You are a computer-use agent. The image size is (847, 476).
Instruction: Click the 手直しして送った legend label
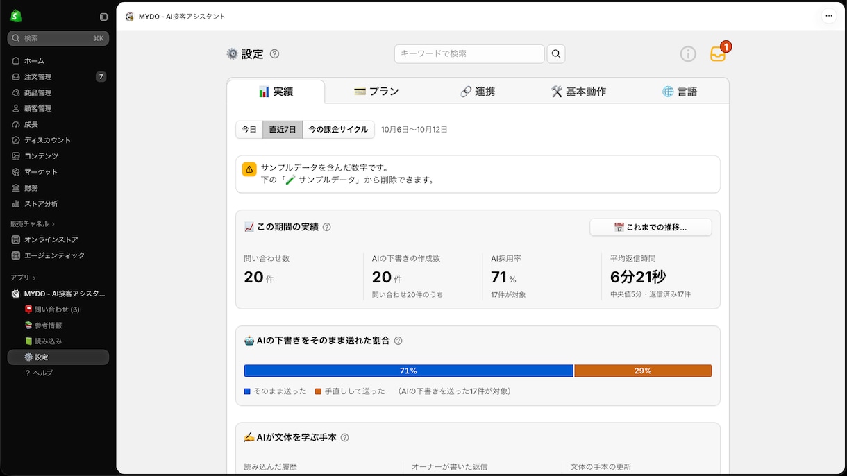click(355, 391)
